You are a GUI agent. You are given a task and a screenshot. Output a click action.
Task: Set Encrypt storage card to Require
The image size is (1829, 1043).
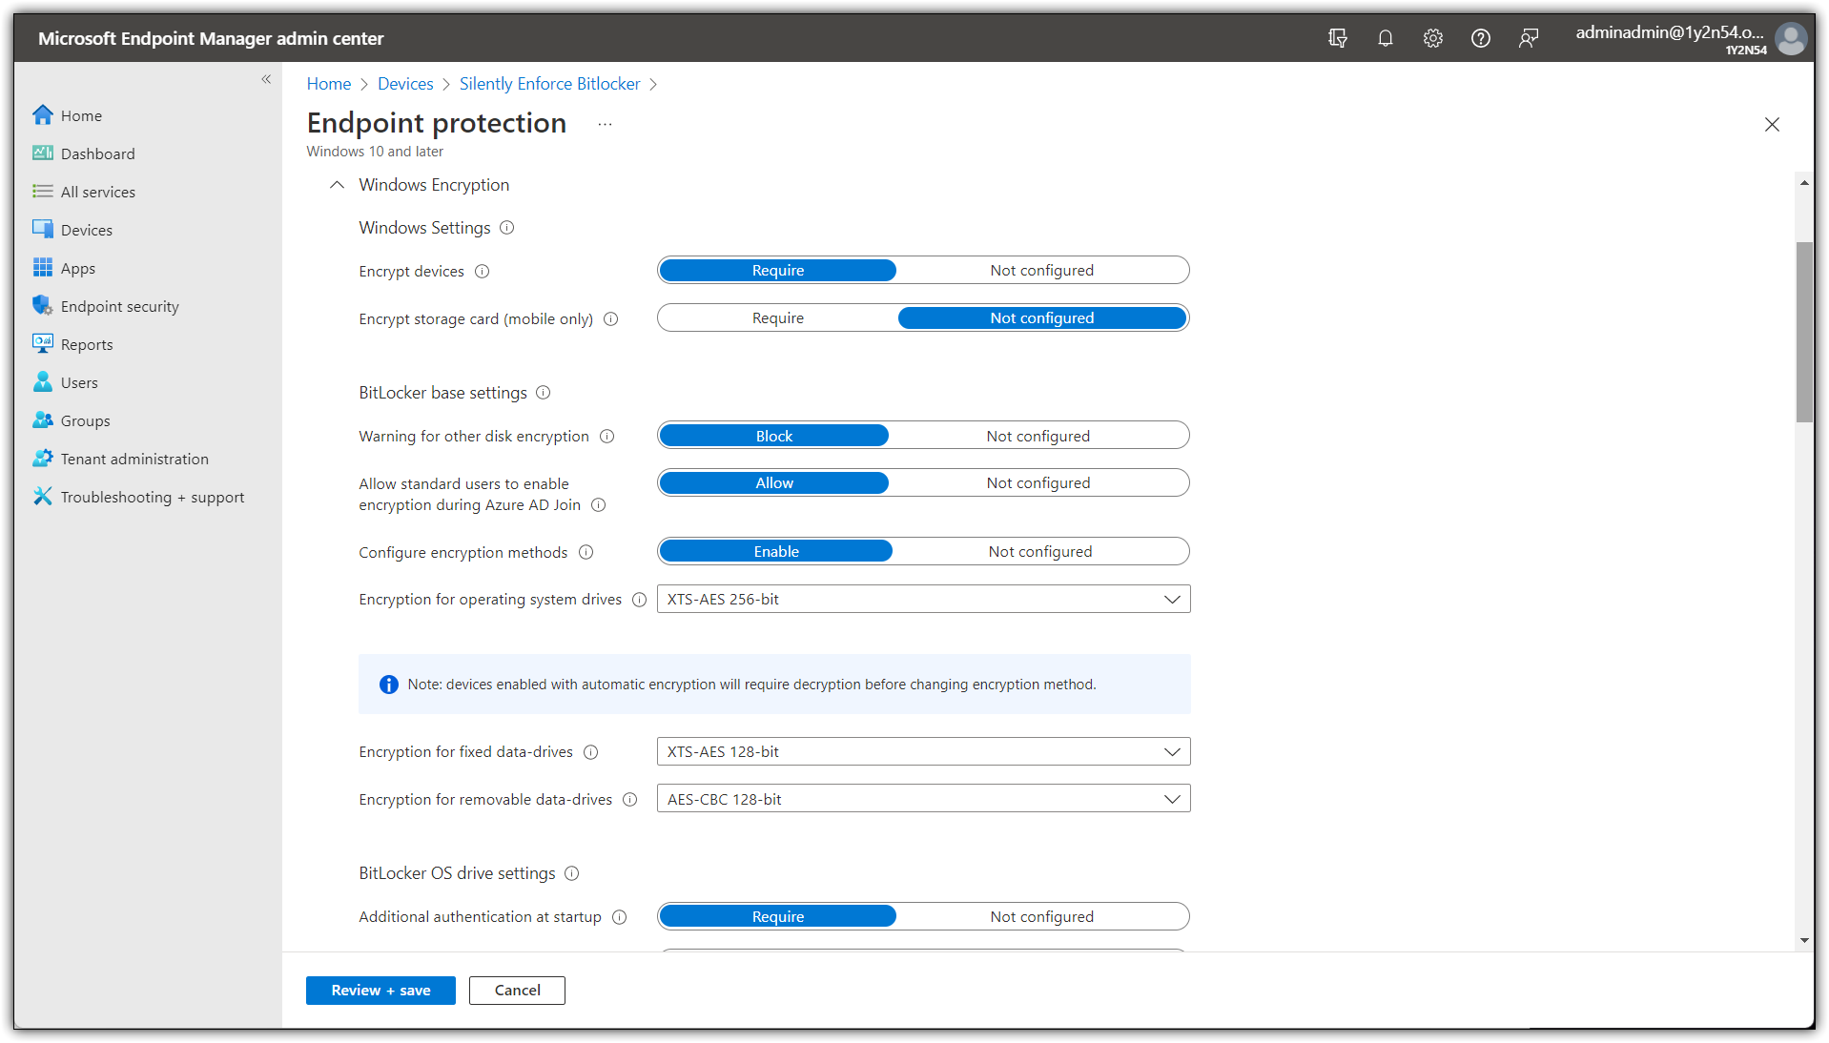(777, 317)
